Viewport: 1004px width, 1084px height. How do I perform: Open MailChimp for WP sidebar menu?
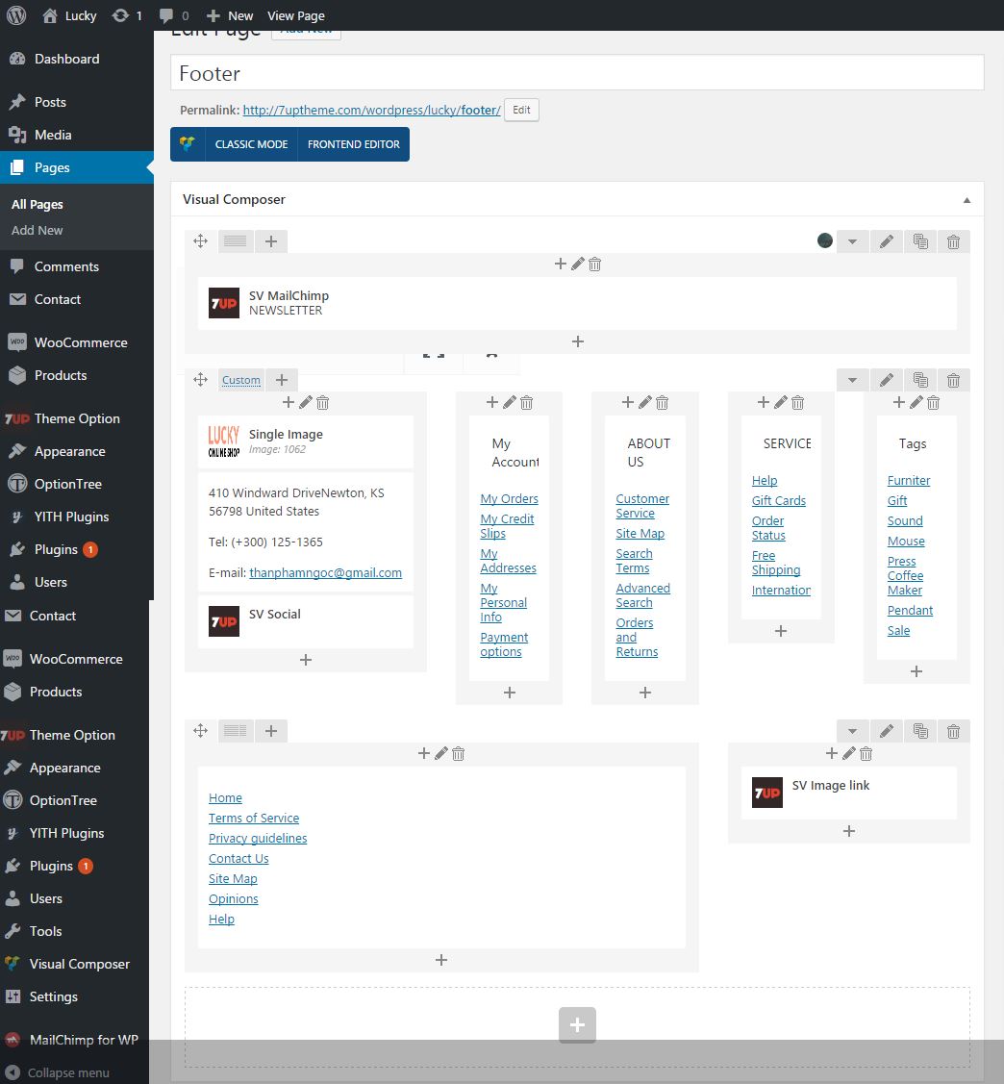84,1040
